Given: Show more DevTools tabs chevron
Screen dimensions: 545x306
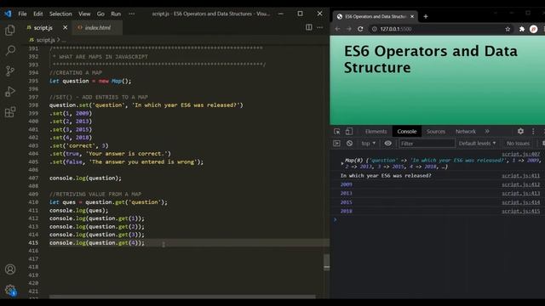Looking at the screenshot, I should 487,132.
